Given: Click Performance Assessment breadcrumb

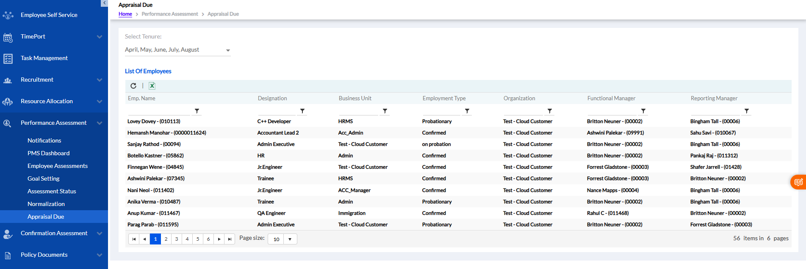Looking at the screenshot, I should click(x=170, y=14).
